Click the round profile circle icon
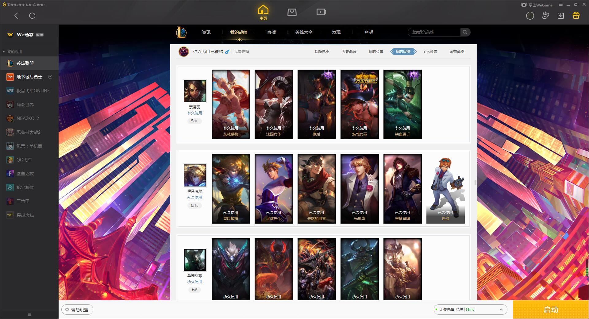This screenshot has height=319, width=589. 530,16
